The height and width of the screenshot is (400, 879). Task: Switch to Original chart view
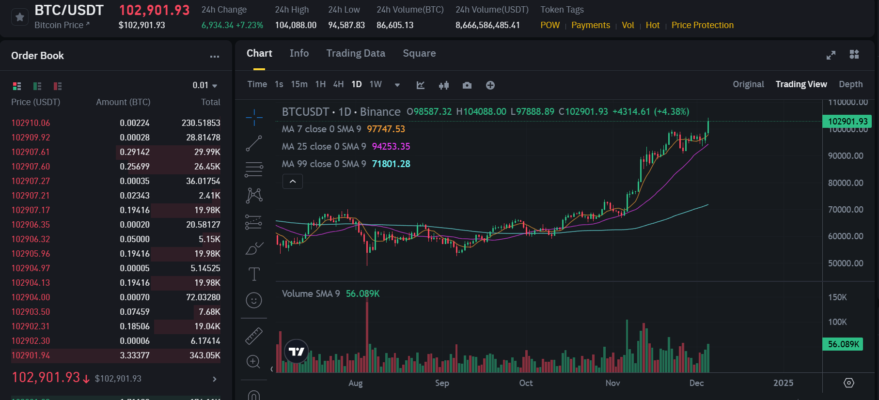[748, 84]
